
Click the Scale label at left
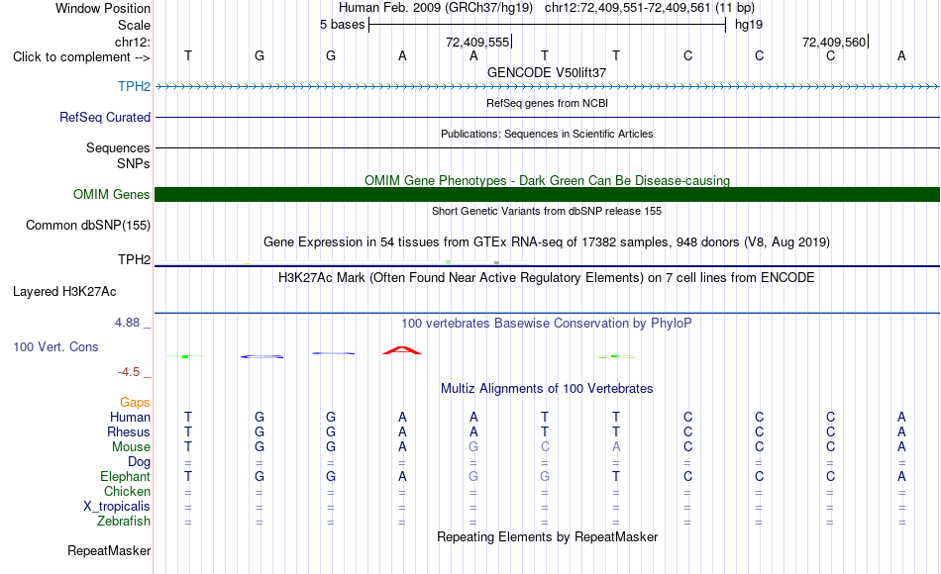click(x=134, y=25)
